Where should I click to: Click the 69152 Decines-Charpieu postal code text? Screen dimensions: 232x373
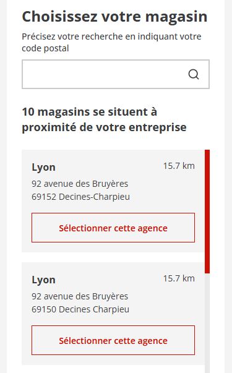[80, 197]
